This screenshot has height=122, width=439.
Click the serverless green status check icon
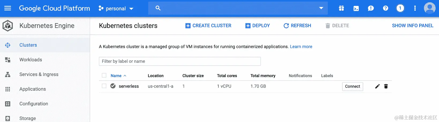coord(113,86)
